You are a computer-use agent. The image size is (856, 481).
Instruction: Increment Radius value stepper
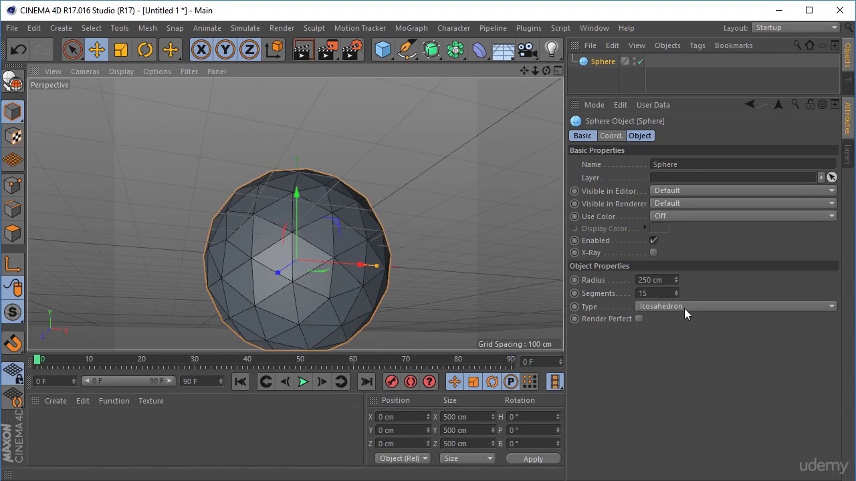676,278
